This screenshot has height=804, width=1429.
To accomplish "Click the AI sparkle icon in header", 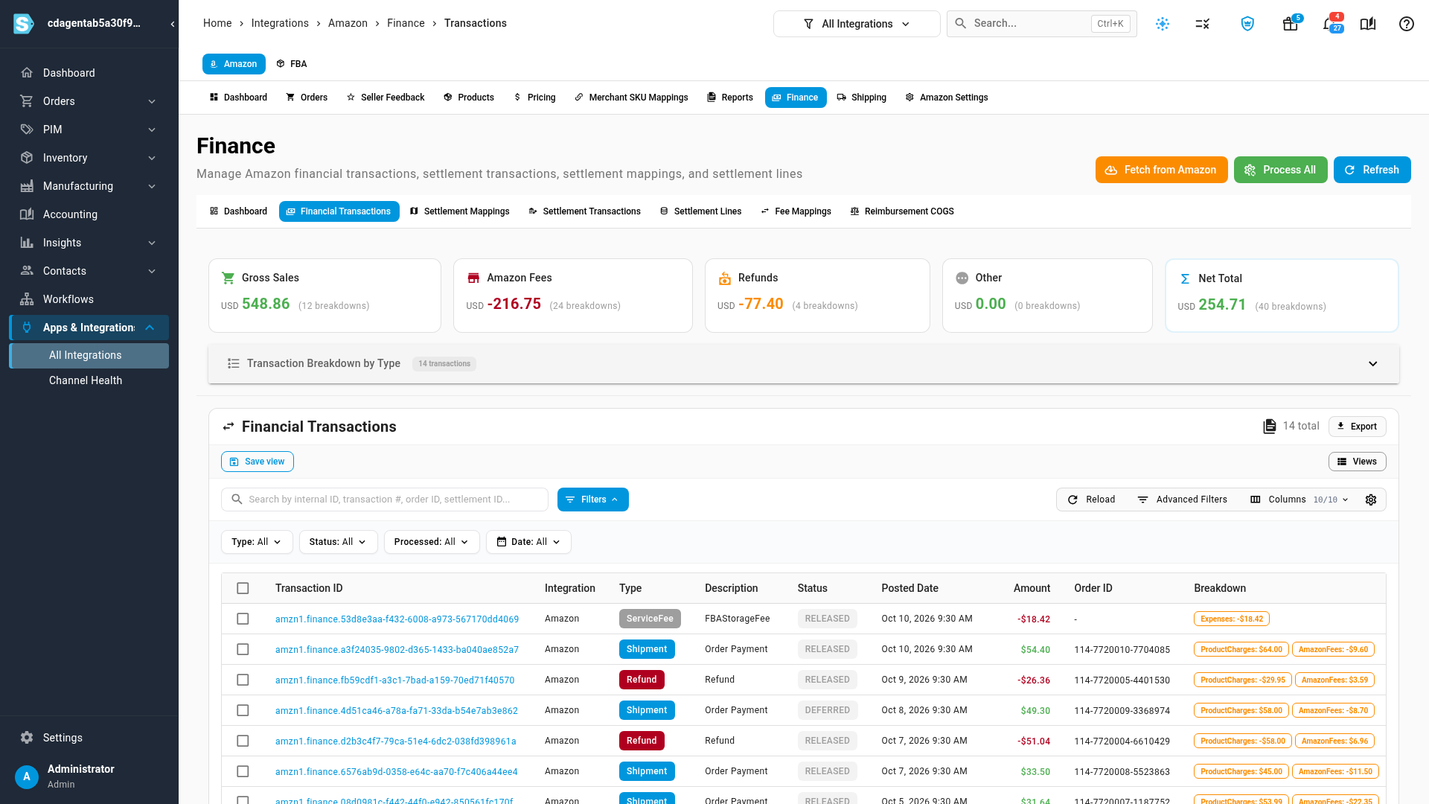I will [x=1163, y=24].
